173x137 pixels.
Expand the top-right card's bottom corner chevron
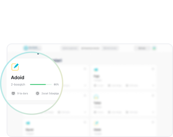click(x=153, y=85)
